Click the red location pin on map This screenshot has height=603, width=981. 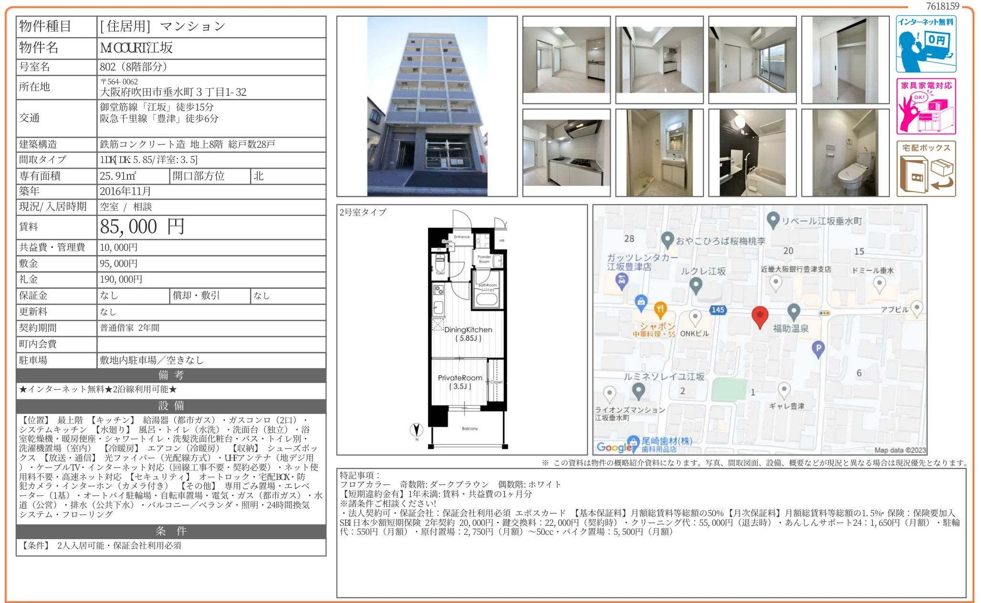(x=760, y=316)
